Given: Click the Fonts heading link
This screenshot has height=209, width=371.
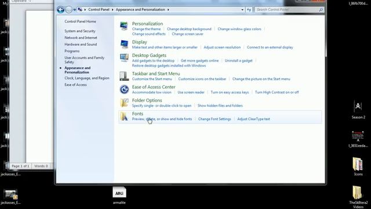Looking at the screenshot, I should [137, 114].
